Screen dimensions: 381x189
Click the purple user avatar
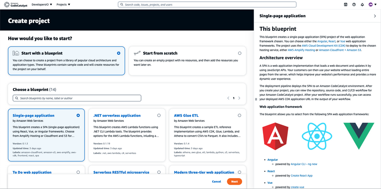[x=371, y=4]
